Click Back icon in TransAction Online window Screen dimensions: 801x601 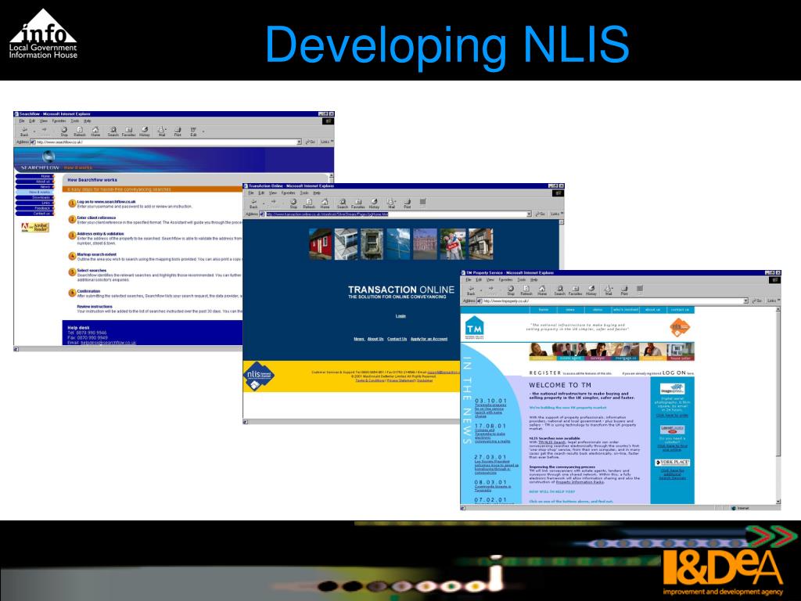254,203
